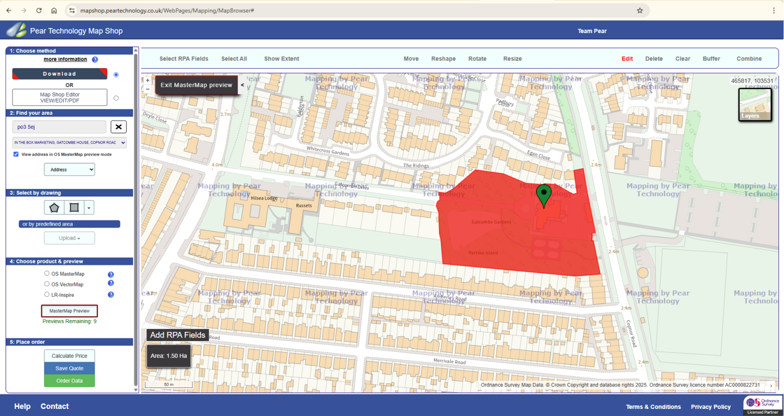Click Map Shop Editor VIEW/EDIT/PDF button
The image size is (784, 416).
60,97
